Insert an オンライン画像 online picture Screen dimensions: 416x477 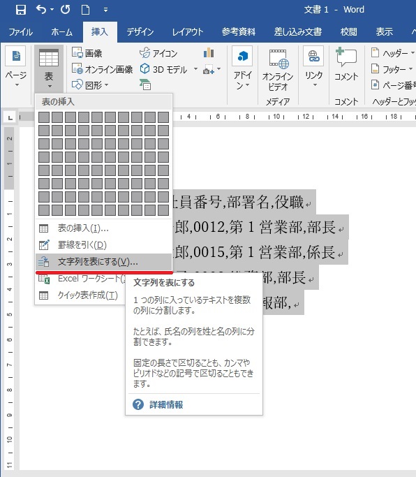[102, 69]
